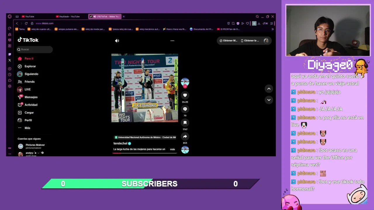Open tereixchel creator name

pos(120,143)
